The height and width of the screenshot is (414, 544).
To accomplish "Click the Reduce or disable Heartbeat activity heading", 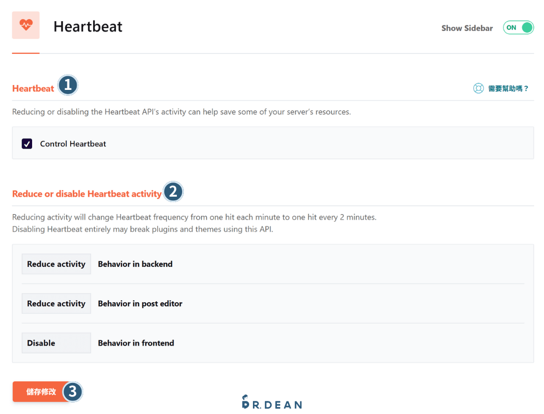I will click(87, 194).
